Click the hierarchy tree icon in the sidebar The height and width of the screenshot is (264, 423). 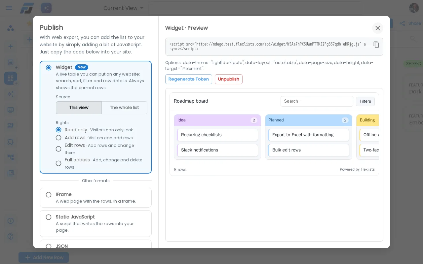pyautogui.click(x=11, y=157)
